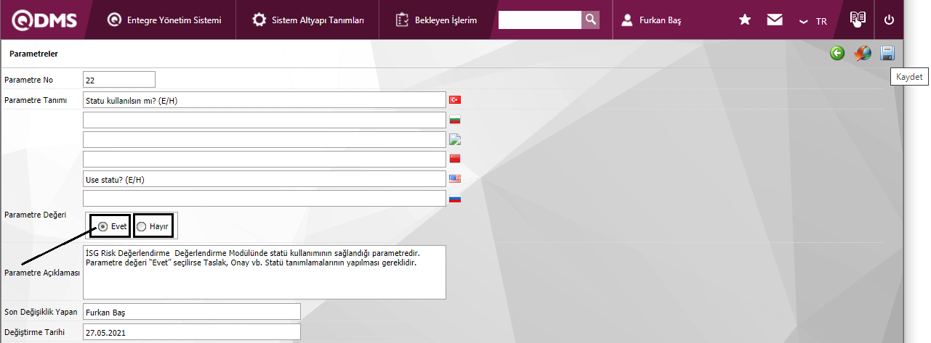Click the Son Değişiklik Yapan label
The width and height of the screenshot is (931, 343).
pyautogui.click(x=41, y=312)
